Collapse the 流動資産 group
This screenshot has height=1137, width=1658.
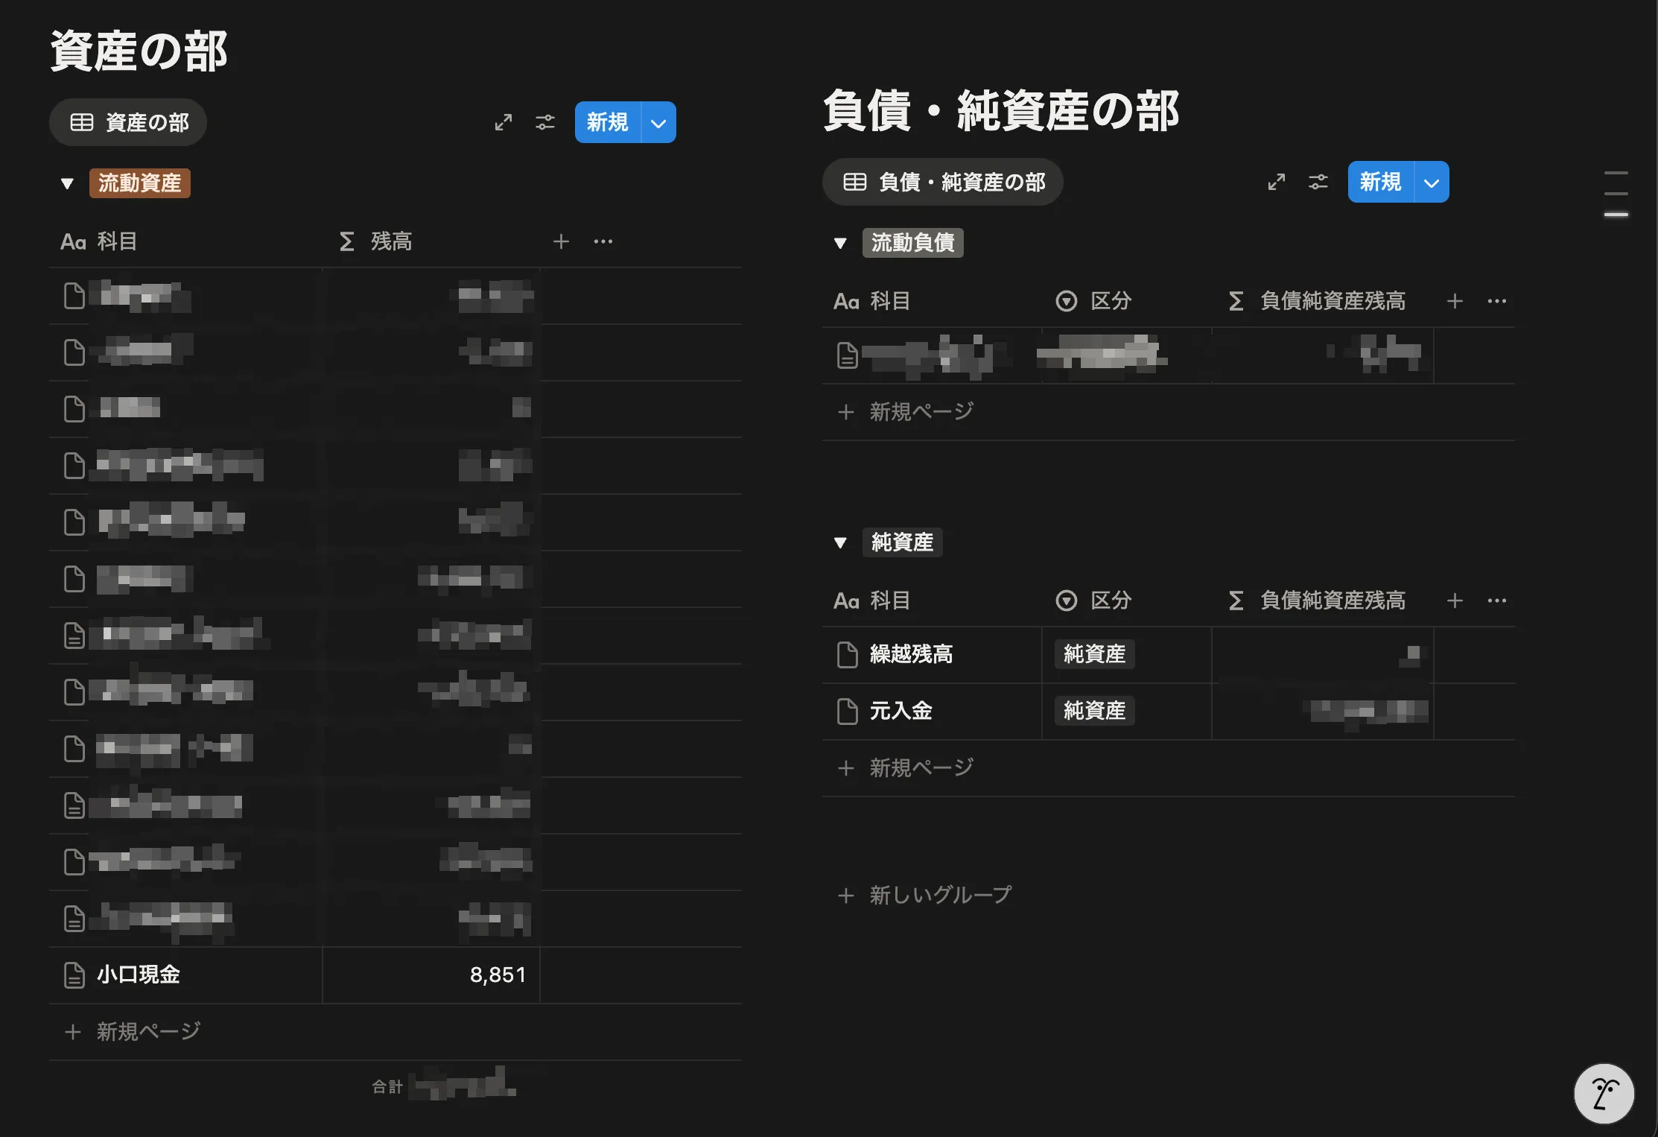(67, 183)
